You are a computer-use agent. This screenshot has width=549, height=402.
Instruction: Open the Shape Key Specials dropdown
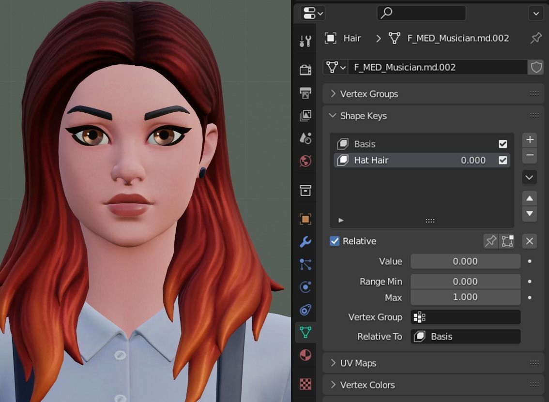coord(530,178)
